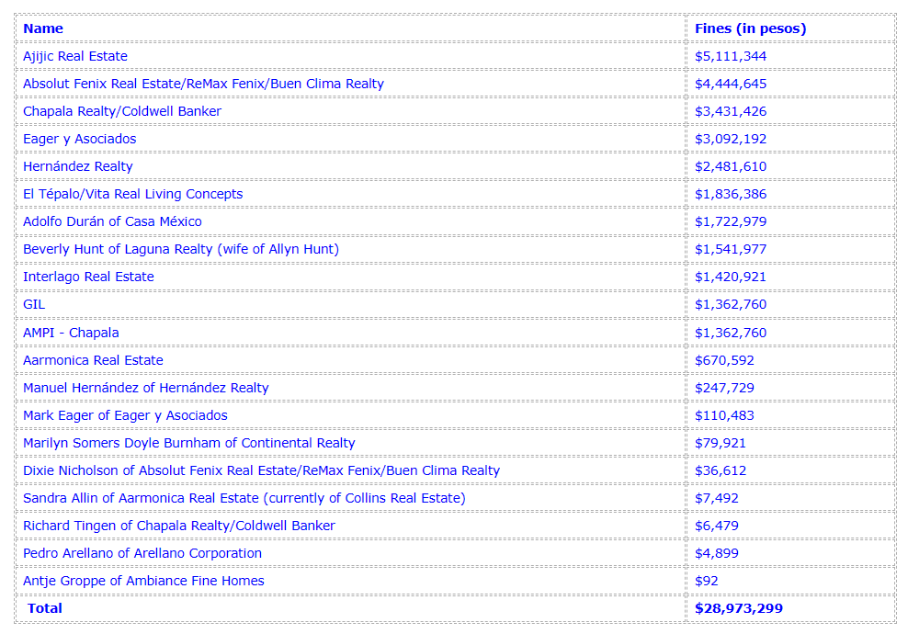This screenshot has width=908, height=634.
Task: Click Aarmonica Real Estate entry
Action: 93,360
